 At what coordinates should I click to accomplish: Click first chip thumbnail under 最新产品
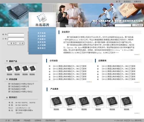pyautogui.click(x=9, y=69)
